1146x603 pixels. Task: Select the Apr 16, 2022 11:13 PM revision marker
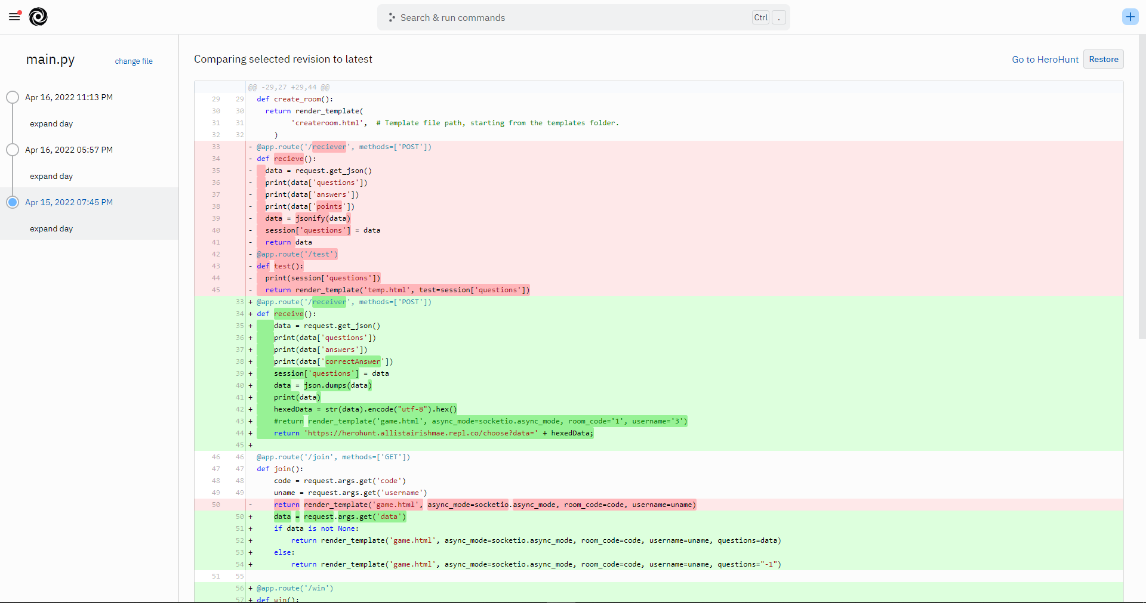pyautogui.click(x=13, y=97)
